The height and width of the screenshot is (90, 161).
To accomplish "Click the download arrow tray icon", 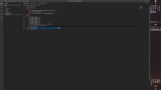I will (x=153, y=80).
